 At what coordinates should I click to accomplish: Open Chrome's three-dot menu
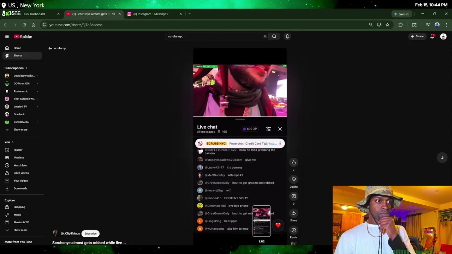click(x=446, y=25)
